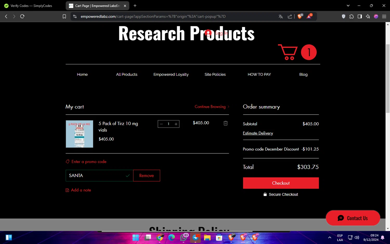Screen dimensions: 390x244
Task: Click the share icon in address bar
Action: pyautogui.click(x=290, y=16)
